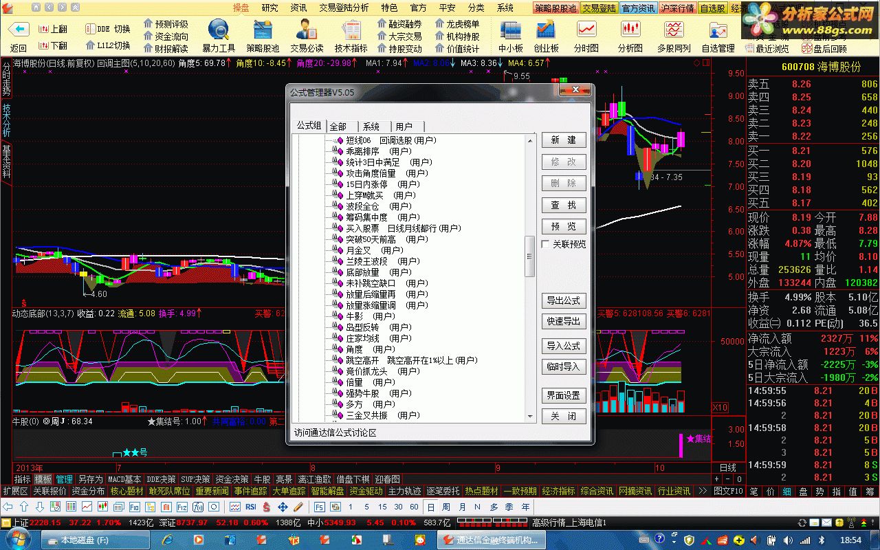Open the 暴力工具 magnifier icon
Image resolution: width=880 pixels, height=550 pixels.
point(219,30)
